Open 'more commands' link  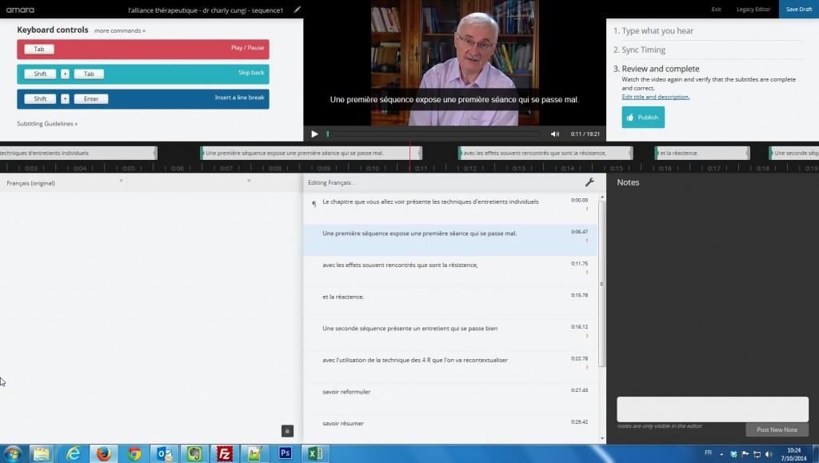(x=120, y=31)
